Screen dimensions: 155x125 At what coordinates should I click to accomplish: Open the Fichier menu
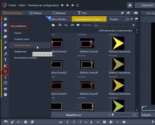coord(12,5)
